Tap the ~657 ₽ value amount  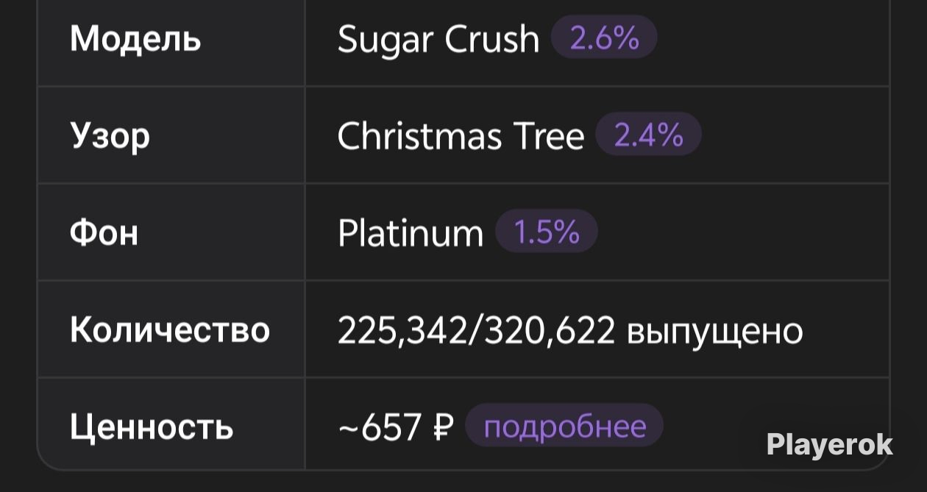point(396,427)
